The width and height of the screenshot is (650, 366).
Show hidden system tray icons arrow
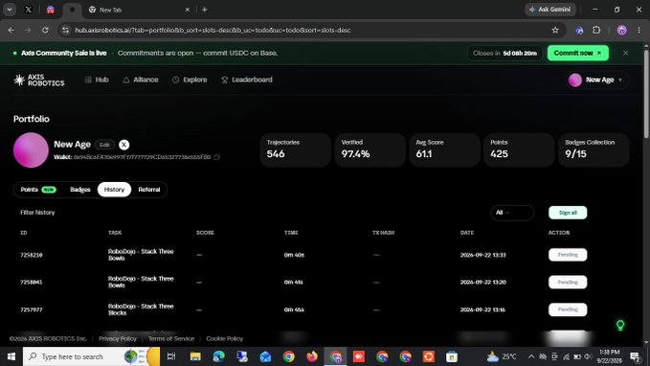click(531, 356)
